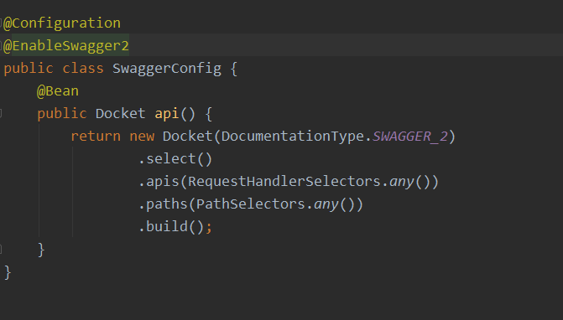This screenshot has width=563, height=320.
Task: Click the .build() method call
Action: [171, 226]
